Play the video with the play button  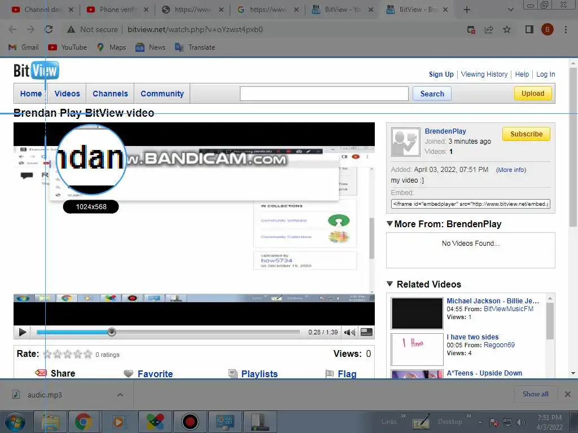[x=23, y=333]
